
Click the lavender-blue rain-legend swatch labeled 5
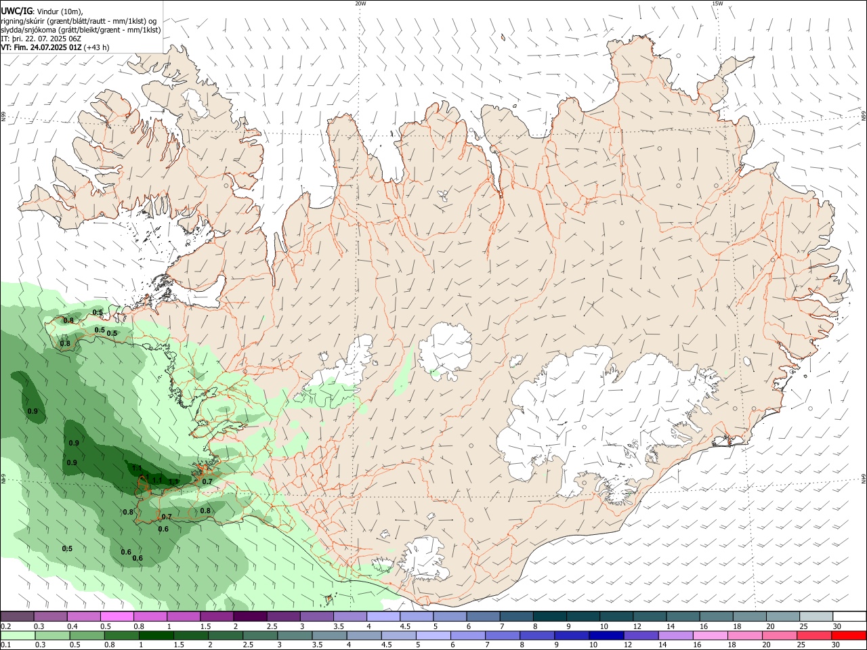pyautogui.click(x=433, y=636)
